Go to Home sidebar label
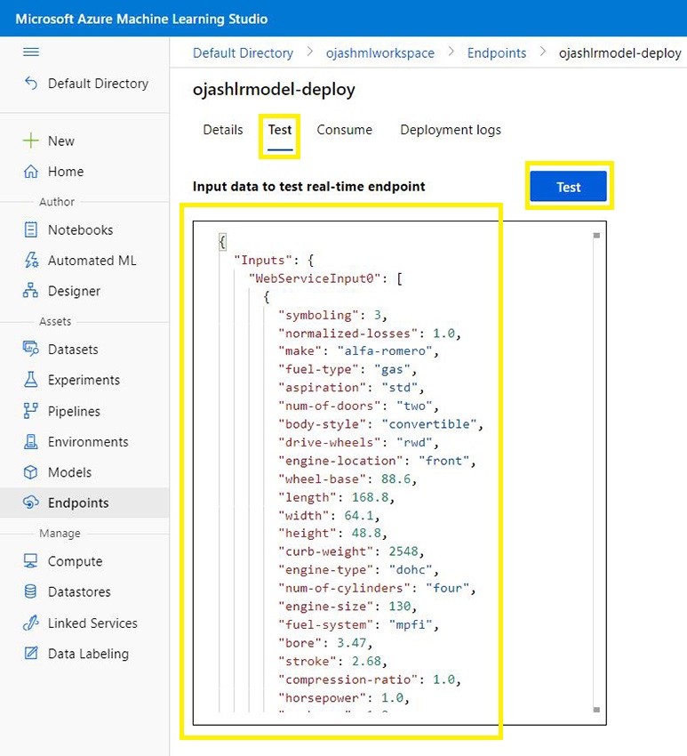Image resolution: width=687 pixels, height=756 pixels. pos(66,171)
